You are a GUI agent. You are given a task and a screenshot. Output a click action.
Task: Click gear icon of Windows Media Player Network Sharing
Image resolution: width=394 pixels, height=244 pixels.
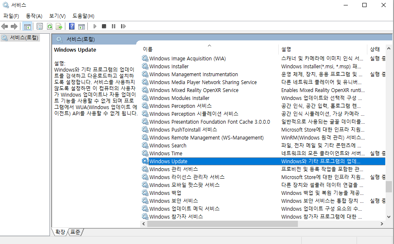pos(145,82)
